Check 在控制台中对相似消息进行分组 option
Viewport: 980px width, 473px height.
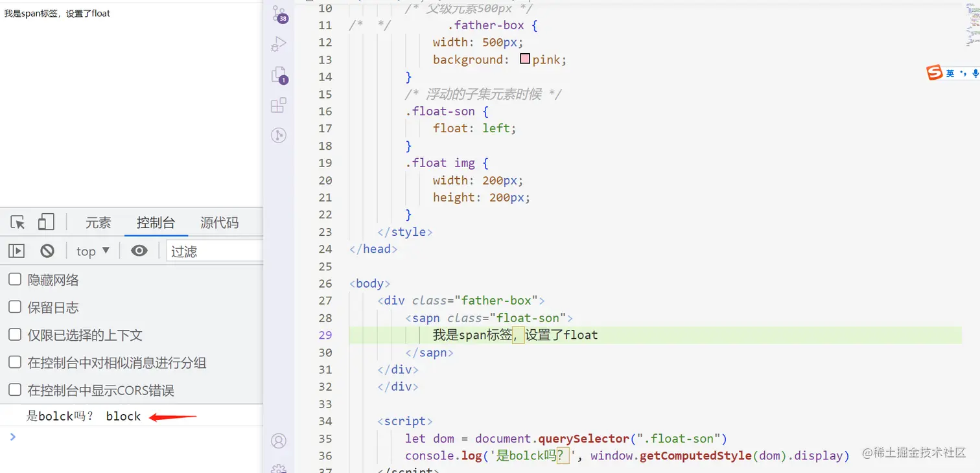pos(15,362)
